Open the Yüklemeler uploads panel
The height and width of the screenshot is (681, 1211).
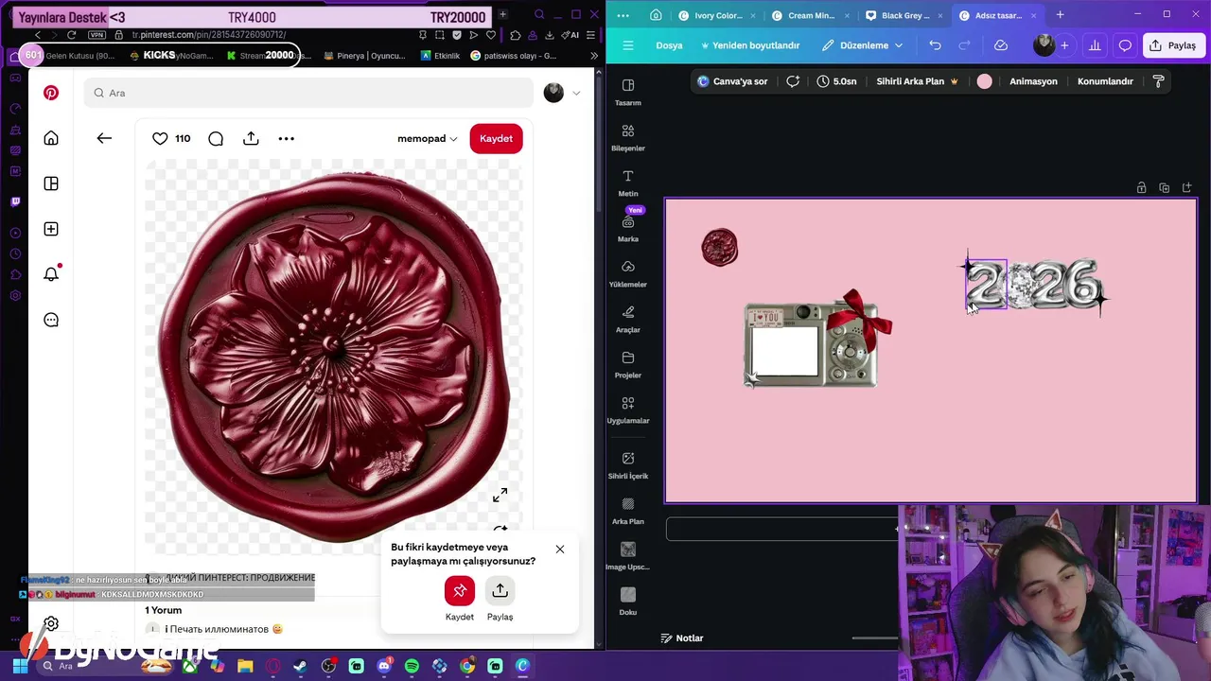point(628,273)
